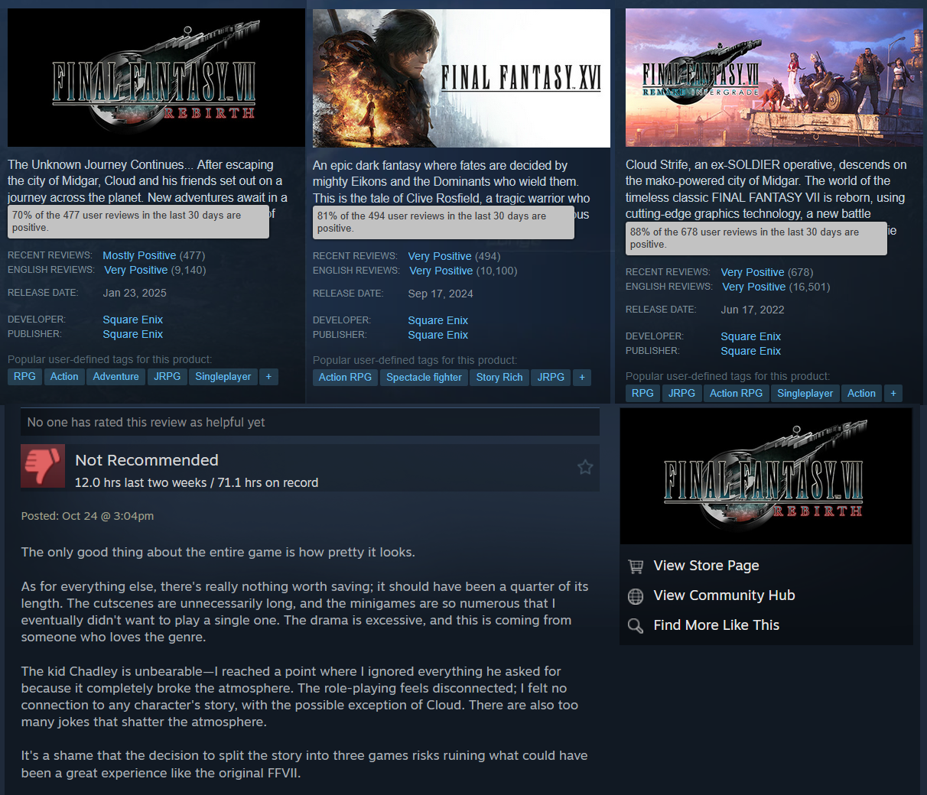Click the shopping cart View Store Page icon
This screenshot has width=927, height=795.
(x=636, y=566)
